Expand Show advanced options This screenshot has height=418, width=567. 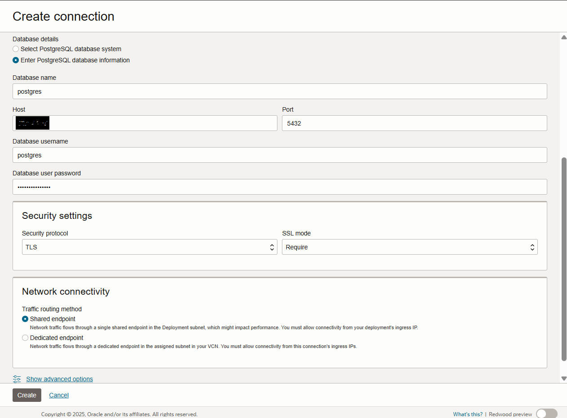(59, 379)
